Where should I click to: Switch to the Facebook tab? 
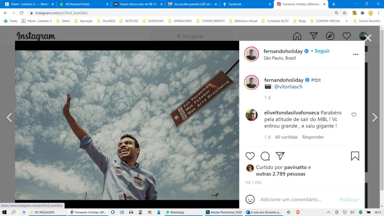click(x=247, y=4)
